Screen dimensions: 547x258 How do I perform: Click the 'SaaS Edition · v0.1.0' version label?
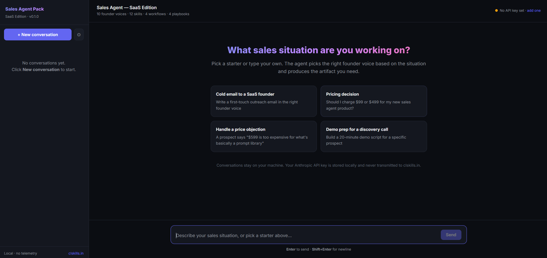point(22,17)
